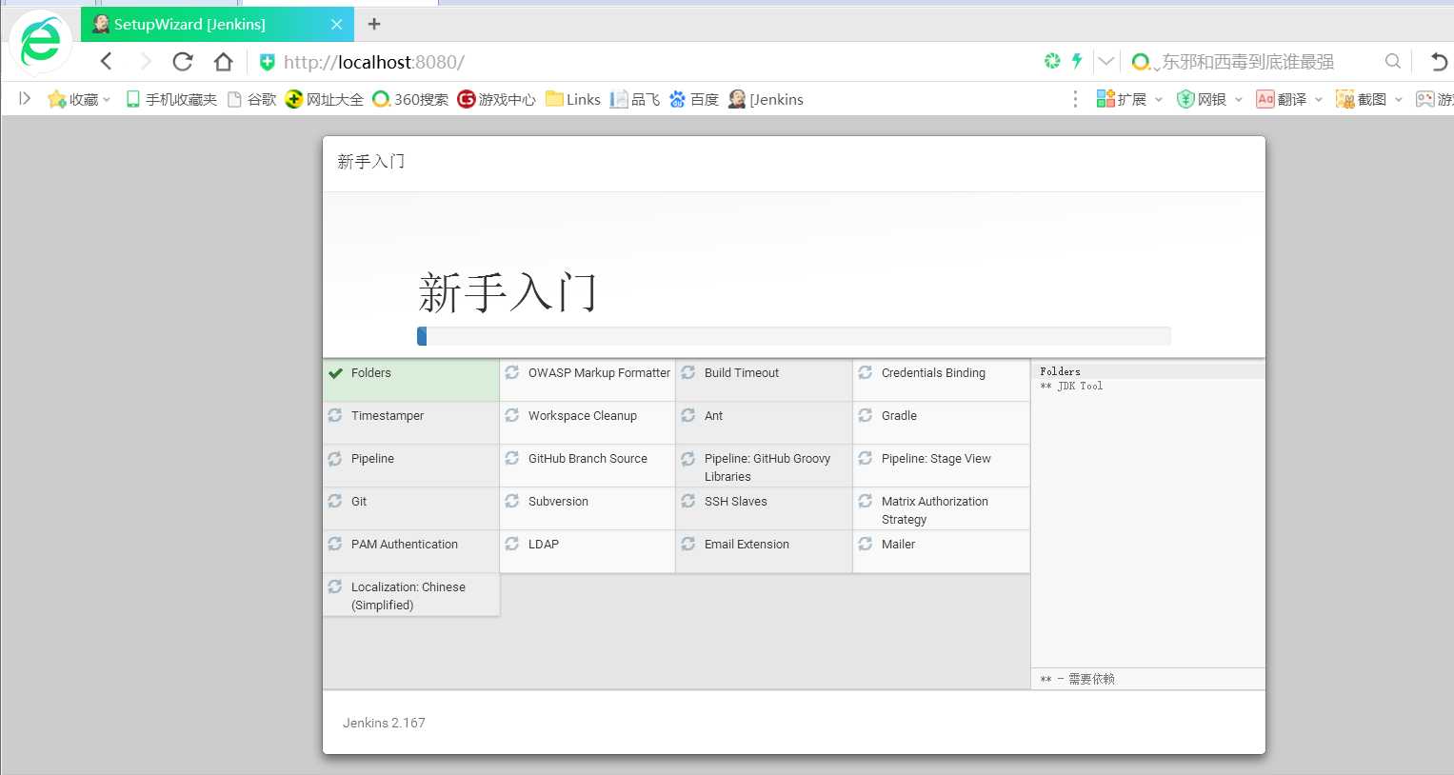Click the Git plugin sync icon
Screen dimensions: 1454x775
335,501
